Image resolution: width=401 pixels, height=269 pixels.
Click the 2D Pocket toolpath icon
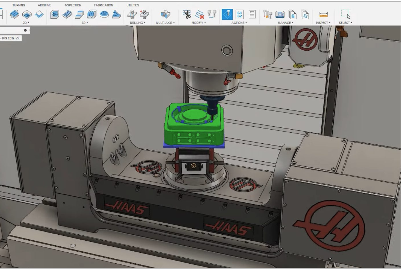[27, 14]
